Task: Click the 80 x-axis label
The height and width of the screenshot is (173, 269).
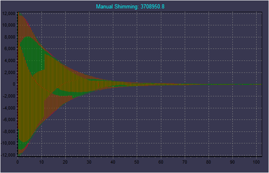Action: point(208,162)
